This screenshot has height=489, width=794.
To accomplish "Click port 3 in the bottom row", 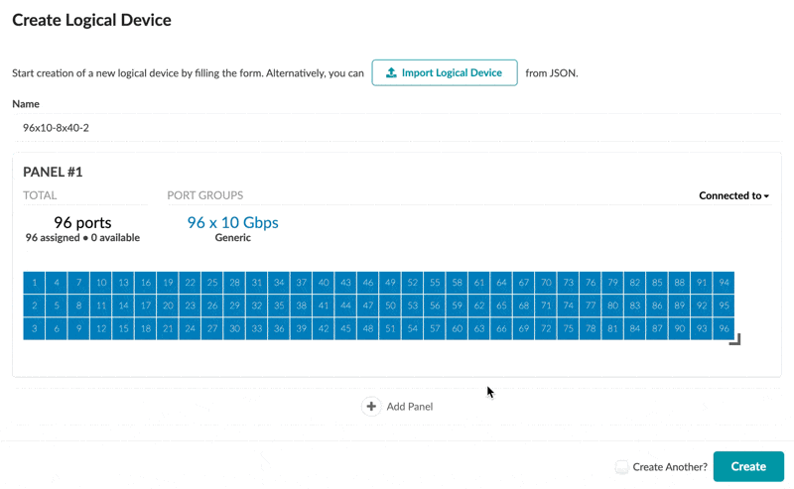I will tap(35, 329).
